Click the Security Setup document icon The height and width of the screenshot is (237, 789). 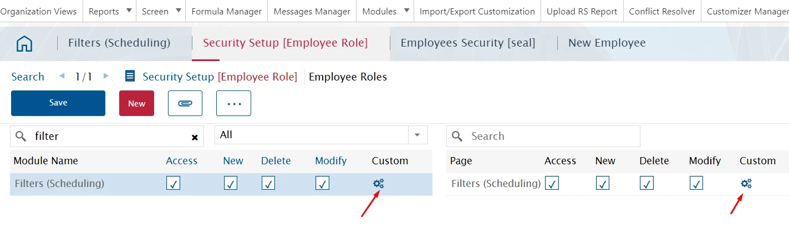130,76
